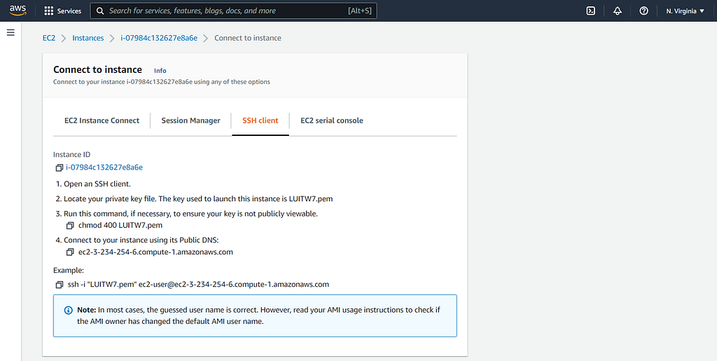Click the magnifier icon in search bar
Screen dimensions: 717x361
[x=100, y=11]
